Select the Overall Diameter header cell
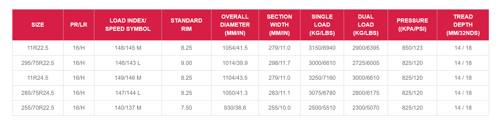The width and height of the screenshot is (503, 129). point(235,25)
